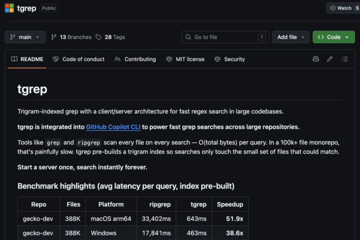Click the eye icon on Watch
The image size is (360, 240).
[x=332, y=8]
